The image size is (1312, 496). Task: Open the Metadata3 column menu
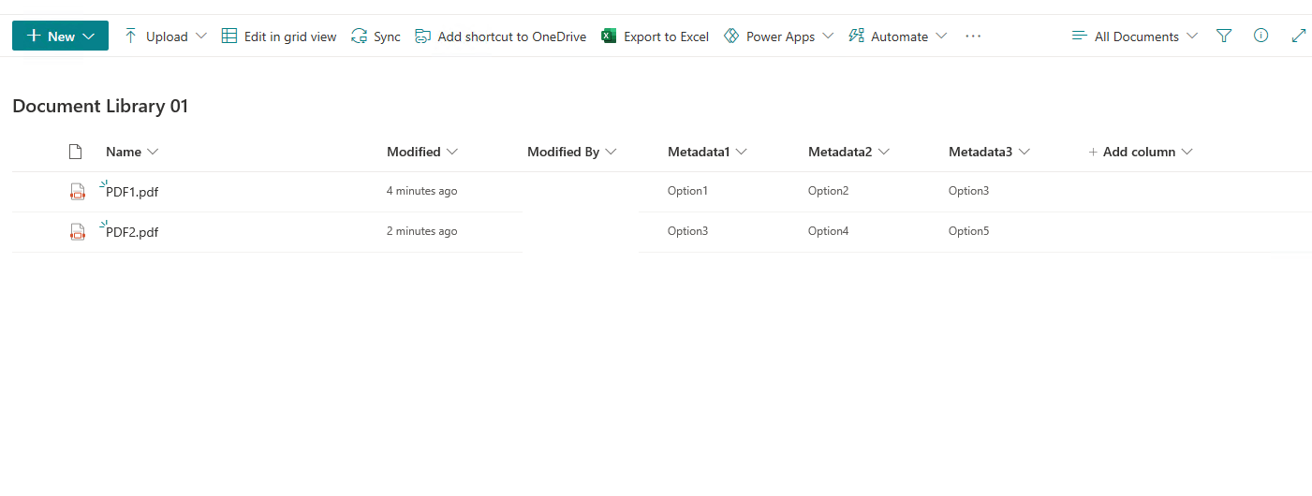(989, 152)
